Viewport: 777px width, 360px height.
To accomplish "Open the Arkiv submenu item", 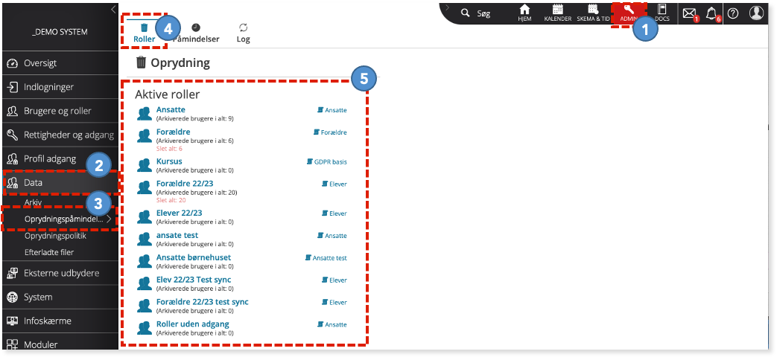I will pyautogui.click(x=34, y=202).
